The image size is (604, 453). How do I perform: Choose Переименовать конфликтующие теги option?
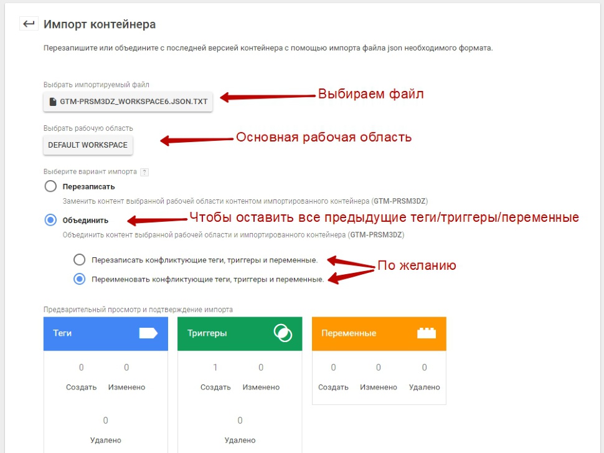79,279
